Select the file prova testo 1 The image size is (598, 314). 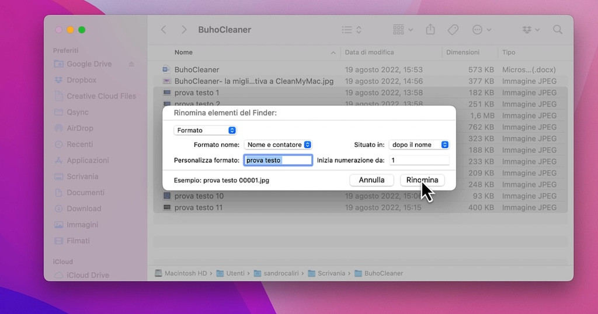pyautogui.click(x=197, y=93)
